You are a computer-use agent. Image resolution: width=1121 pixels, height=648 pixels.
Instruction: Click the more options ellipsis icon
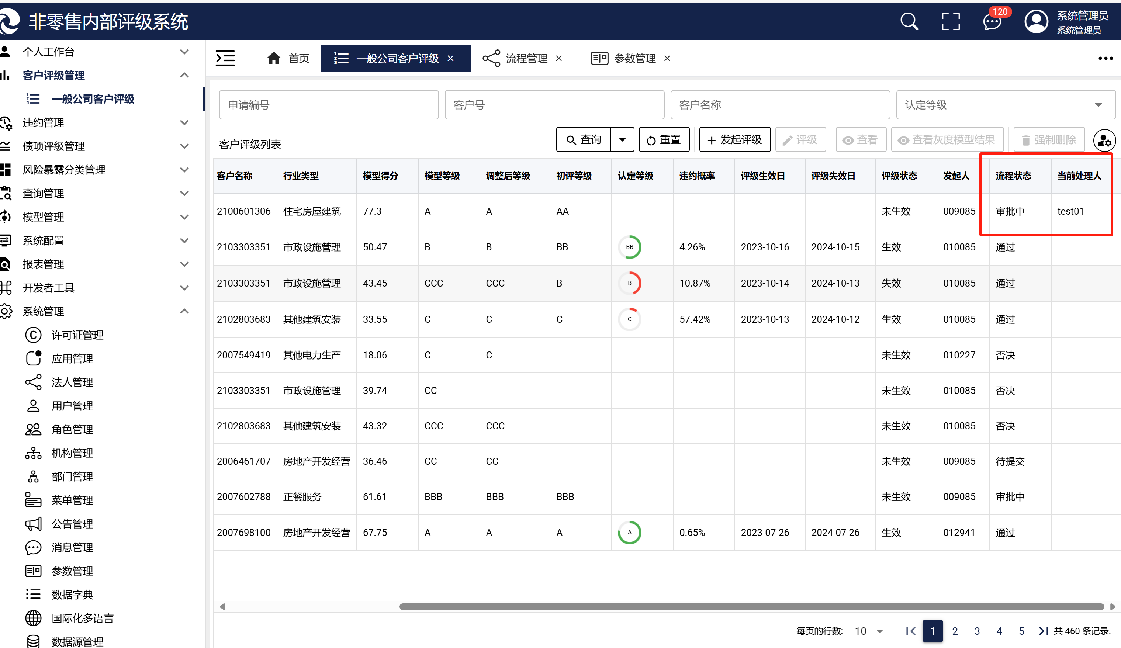coord(1105,58)
